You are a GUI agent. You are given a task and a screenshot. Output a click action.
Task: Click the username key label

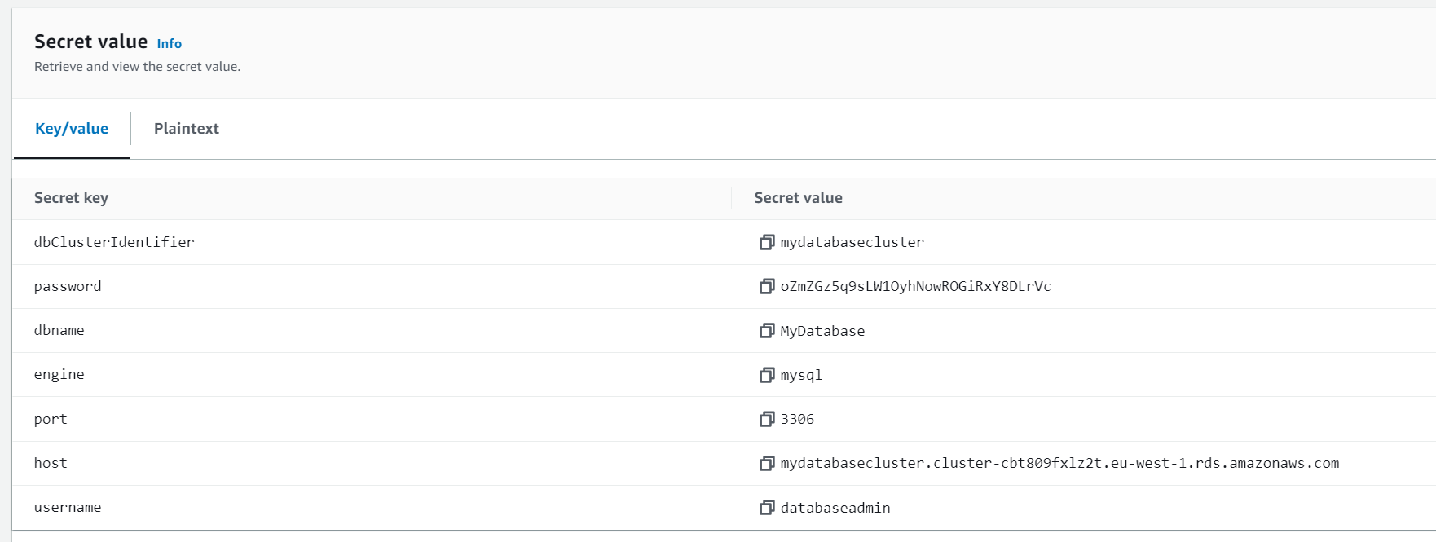pos(68,507)
